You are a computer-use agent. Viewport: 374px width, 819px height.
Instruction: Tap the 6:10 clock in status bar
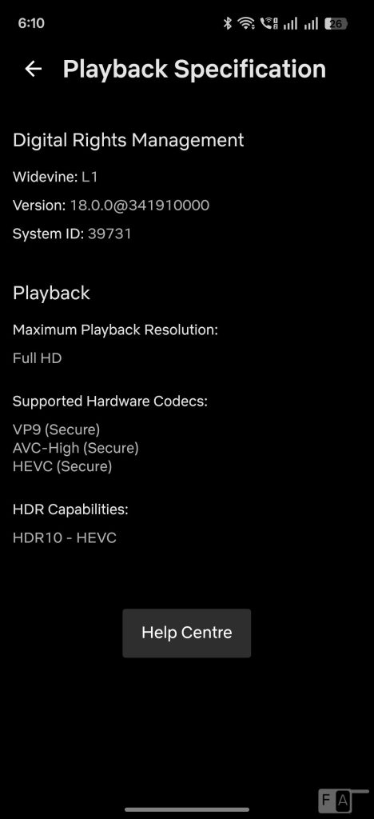click(31, 23)
